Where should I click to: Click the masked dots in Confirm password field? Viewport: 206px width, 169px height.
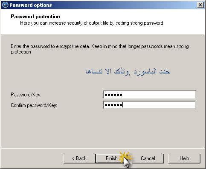[x=113, y=105]
